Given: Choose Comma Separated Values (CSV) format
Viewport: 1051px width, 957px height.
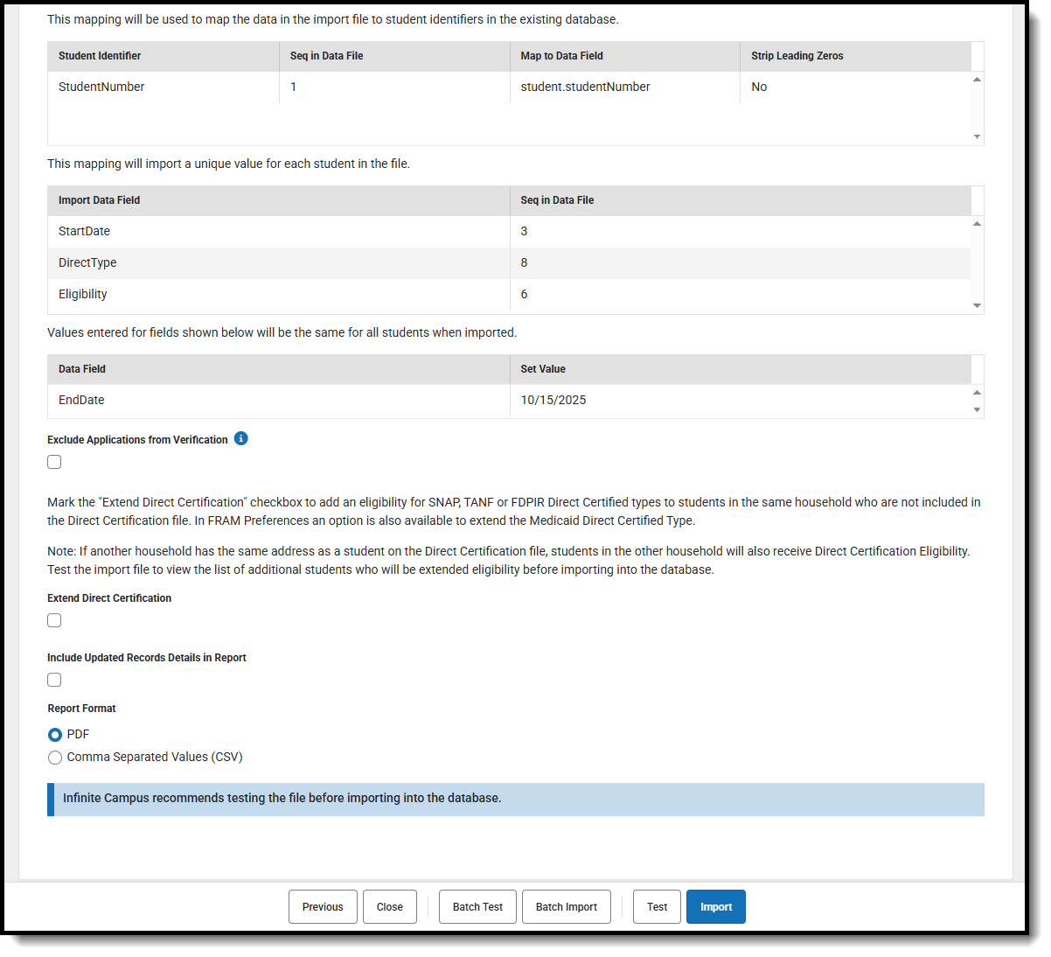Looking at the screenshot, I should (x=55, y=758).
